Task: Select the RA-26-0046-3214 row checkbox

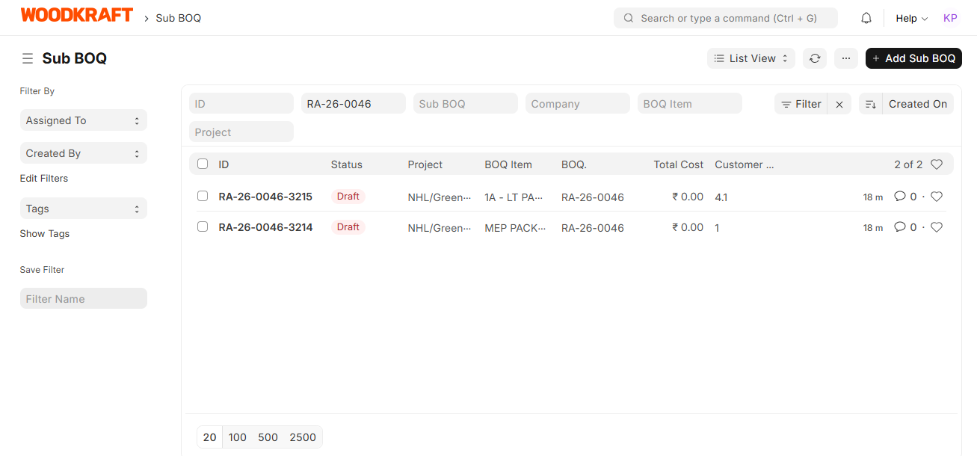Action: tap(203, 227)
